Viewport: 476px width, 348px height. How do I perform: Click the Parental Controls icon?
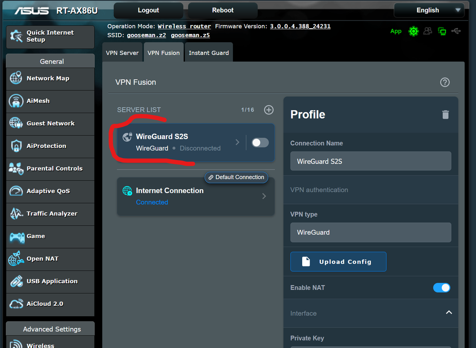pyautogui.click(x=16, y=168)
